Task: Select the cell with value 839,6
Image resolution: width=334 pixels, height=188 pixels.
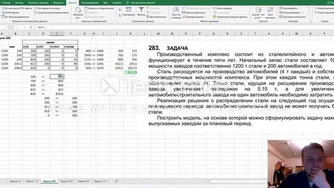Action: coord(57,94)
